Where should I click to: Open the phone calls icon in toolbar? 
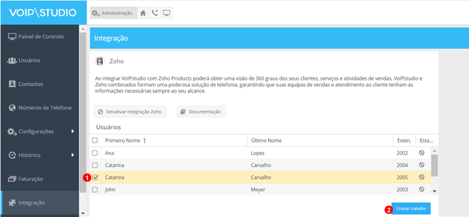(x=155, y=13)
